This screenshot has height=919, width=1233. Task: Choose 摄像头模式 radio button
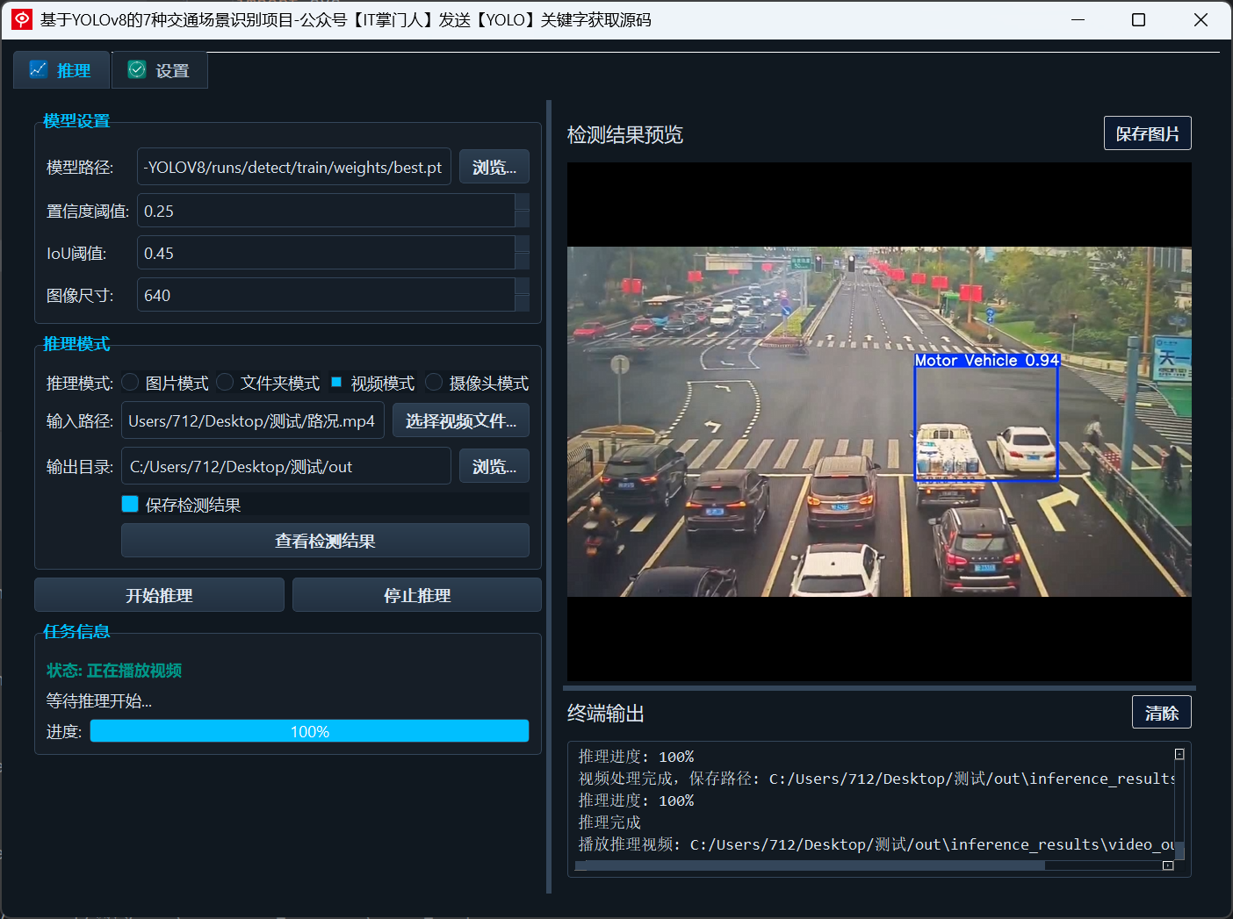(x=434, y=382)
